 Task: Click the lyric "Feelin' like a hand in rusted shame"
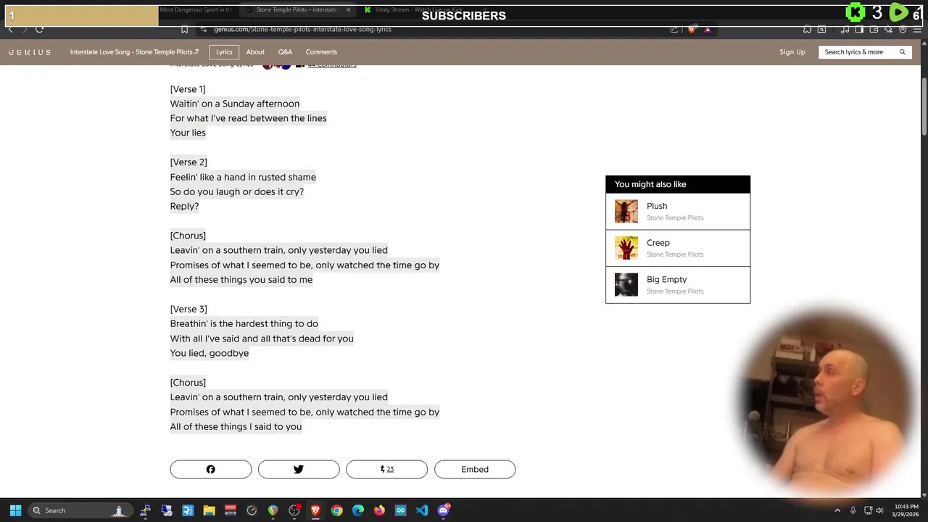coord(243,177)
